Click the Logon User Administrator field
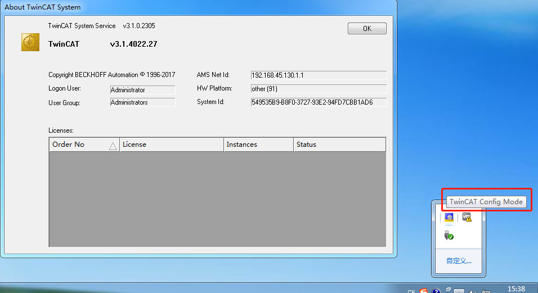 143,90
